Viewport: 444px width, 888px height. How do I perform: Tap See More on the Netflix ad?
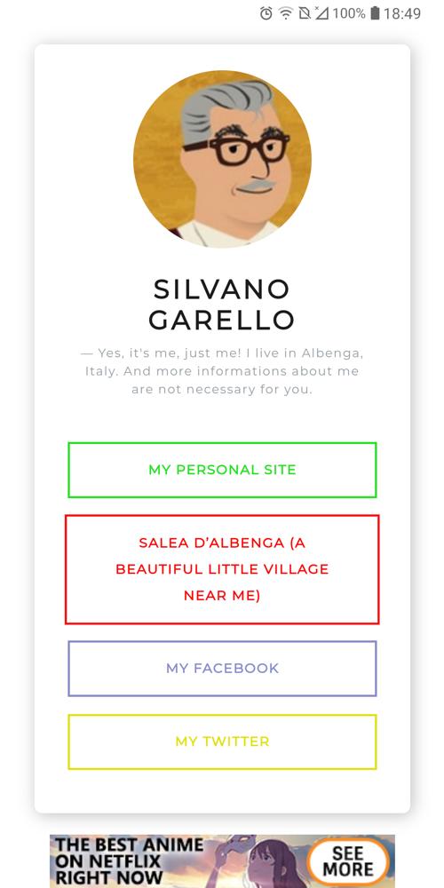tap(348, 861)
